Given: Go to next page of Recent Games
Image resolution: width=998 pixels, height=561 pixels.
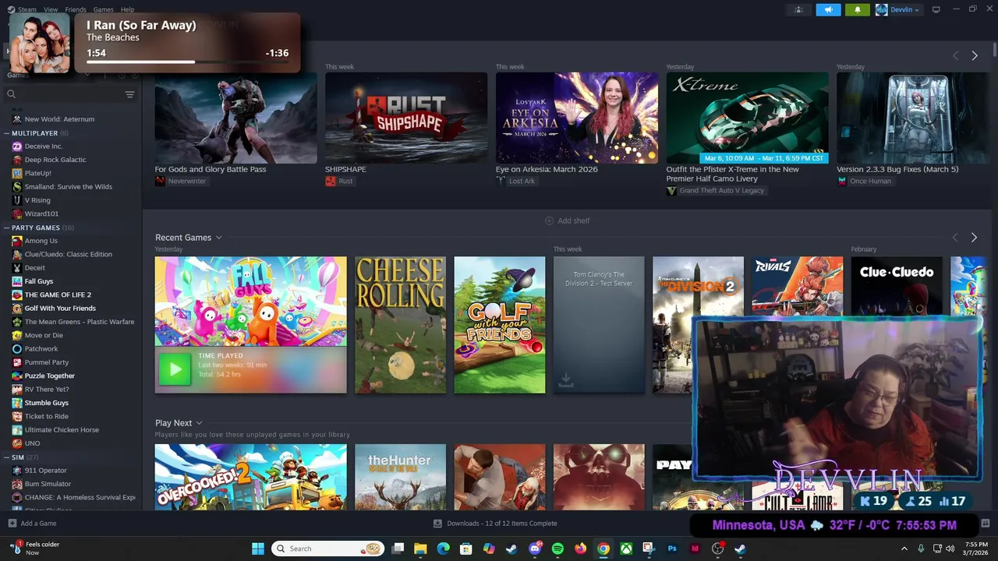Looking at the screenshot, I should coord(974,238).
